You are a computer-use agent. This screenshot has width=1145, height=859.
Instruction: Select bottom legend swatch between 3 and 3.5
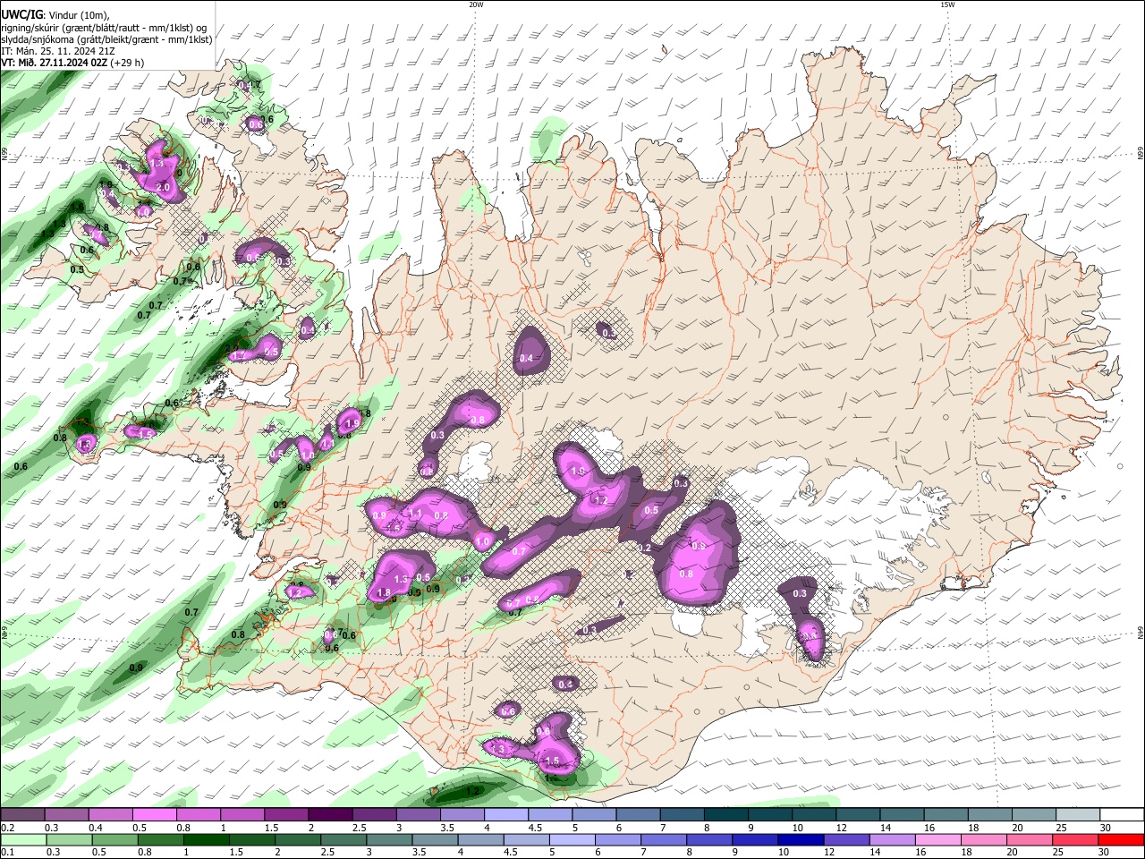(389, 839)
